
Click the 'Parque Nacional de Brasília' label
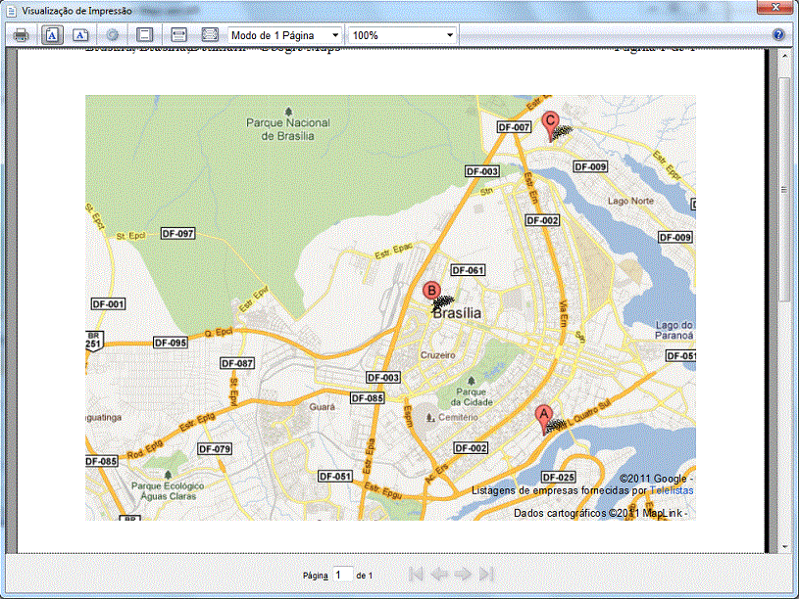pyautogui.click(x=288, y=129)
